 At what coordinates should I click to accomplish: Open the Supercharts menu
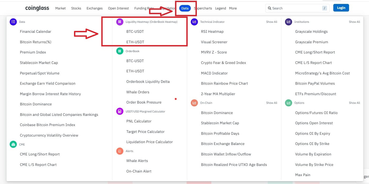[x=203, y=8]
